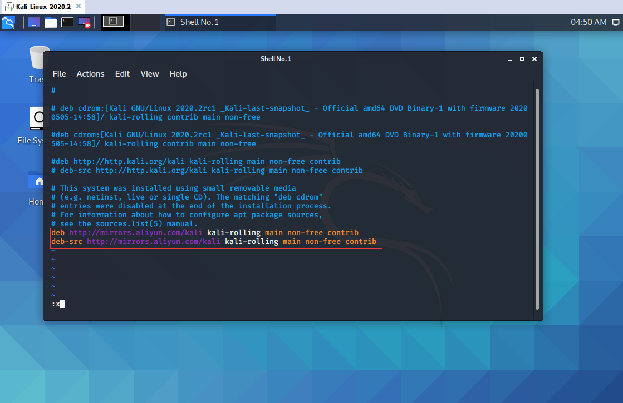The image size is (623, 403).
Task: Launch the terminal emulator from panel
Action: (67, 22)
